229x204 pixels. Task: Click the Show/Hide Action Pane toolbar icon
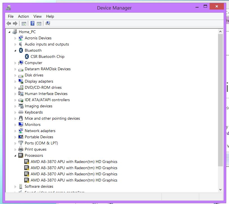(x=39, y=23)
